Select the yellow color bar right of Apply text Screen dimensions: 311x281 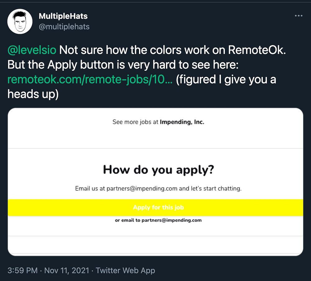tap(244, 207)
